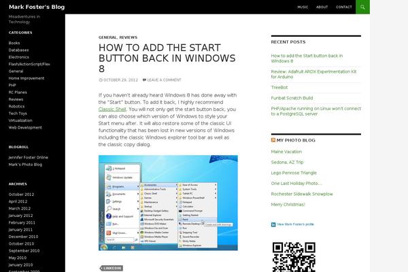Open the Books category
Screen dimensions: 408x272
(14, 43)
